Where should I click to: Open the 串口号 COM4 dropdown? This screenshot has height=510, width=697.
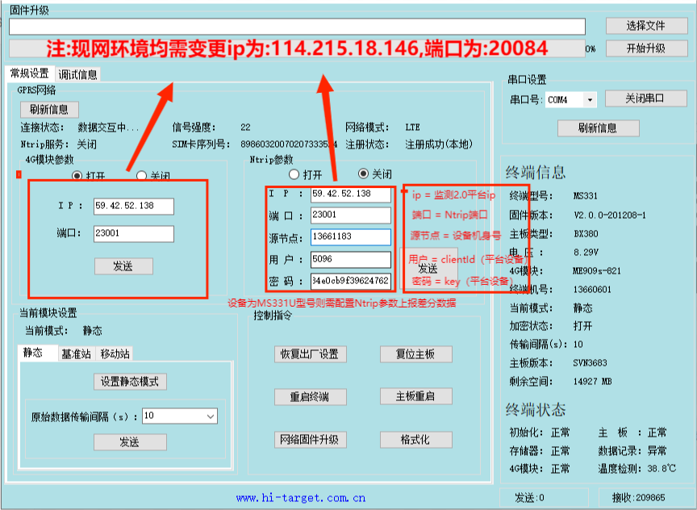[590, 100]
